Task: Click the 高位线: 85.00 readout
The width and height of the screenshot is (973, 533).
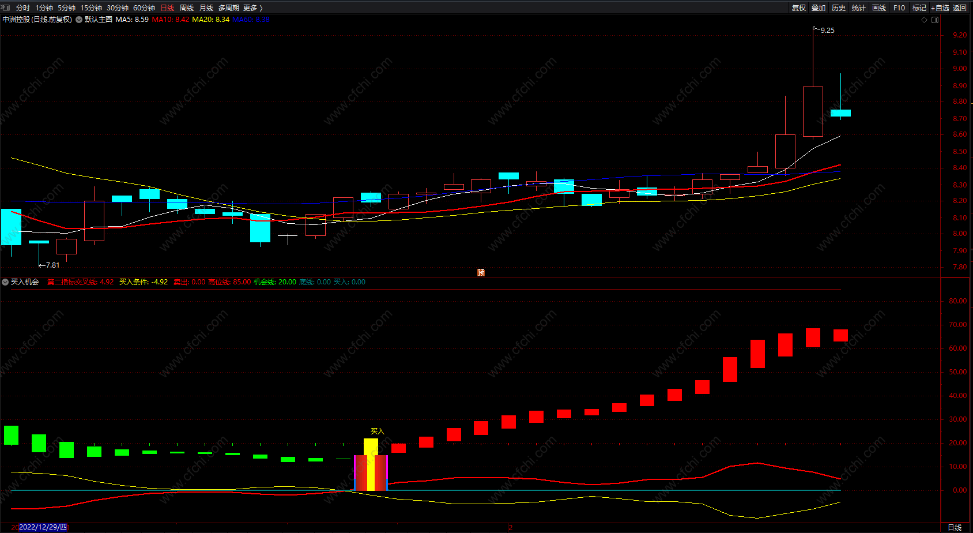Action: [229, 282]
